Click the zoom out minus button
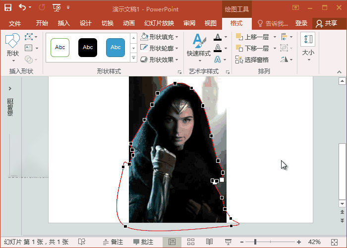Image resolution: width=347 pixels, height=248 pixels. [242, 242]
